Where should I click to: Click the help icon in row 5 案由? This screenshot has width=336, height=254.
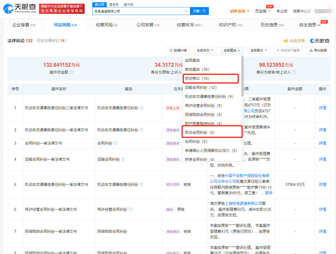click(x=142, y=184)
